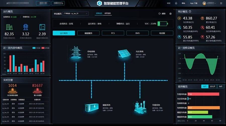
Task: Open the BMS tab
Action: point(138,33)
